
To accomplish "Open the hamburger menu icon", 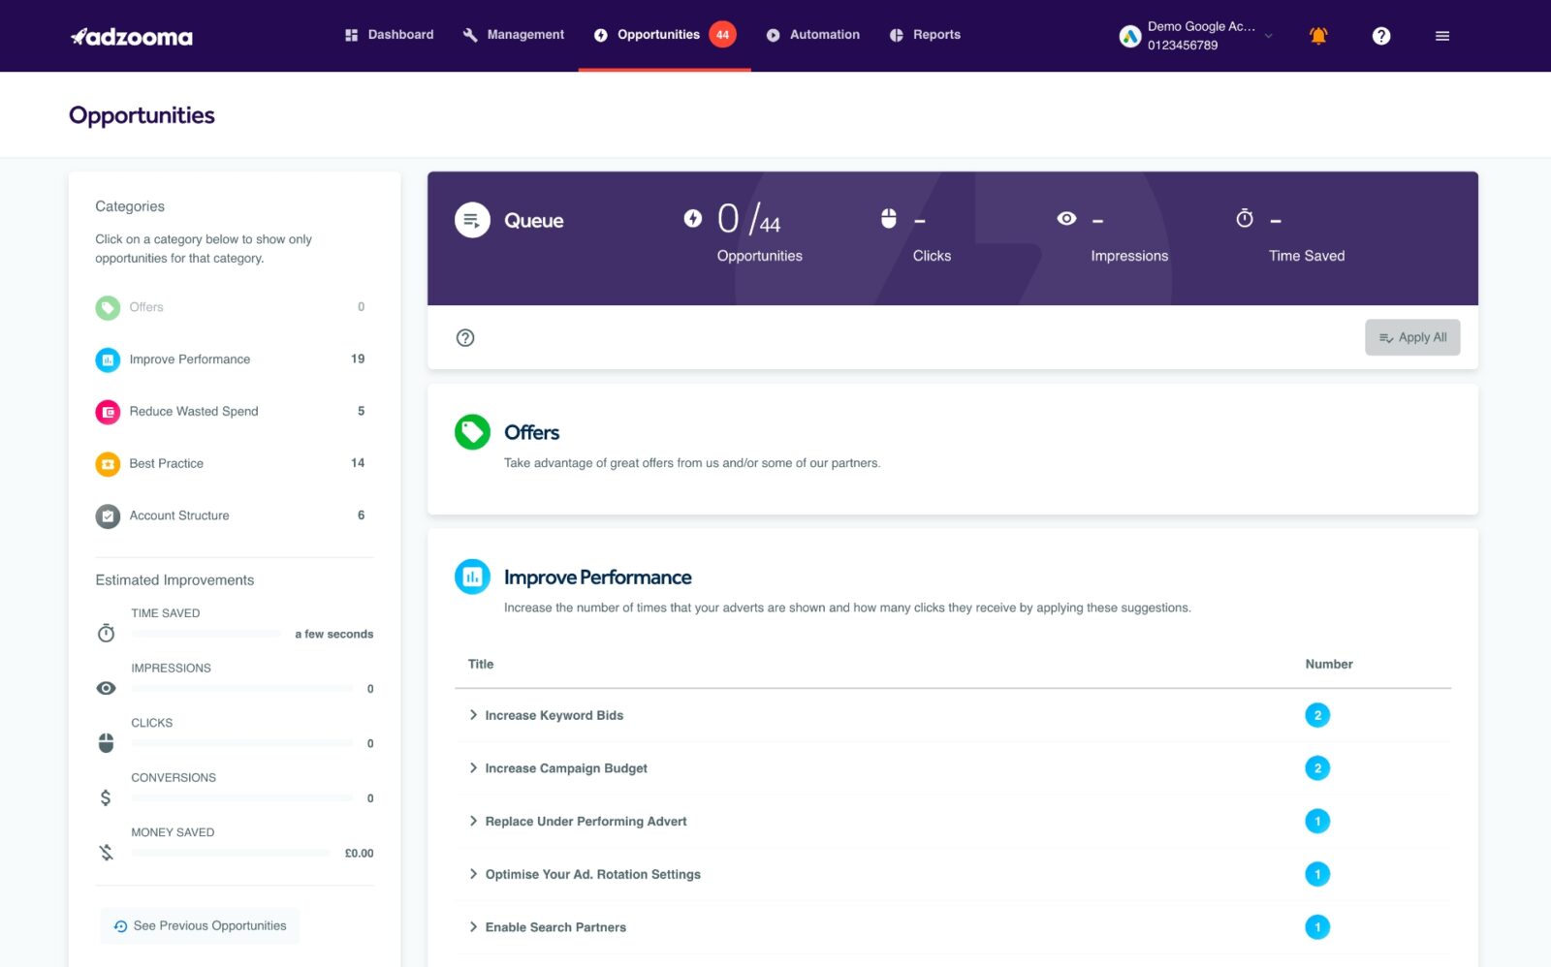I will tap(1442, 36).
